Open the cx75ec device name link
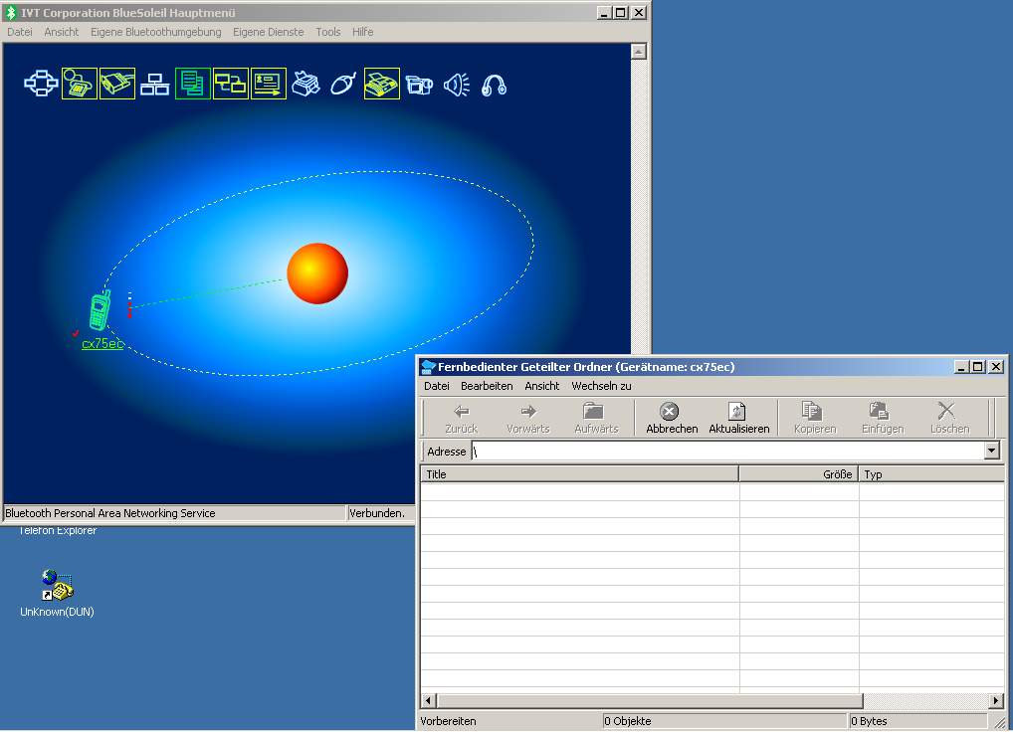 [x=102, y=343]
